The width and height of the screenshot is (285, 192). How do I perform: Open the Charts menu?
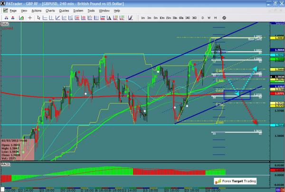(x=49, y=10)
